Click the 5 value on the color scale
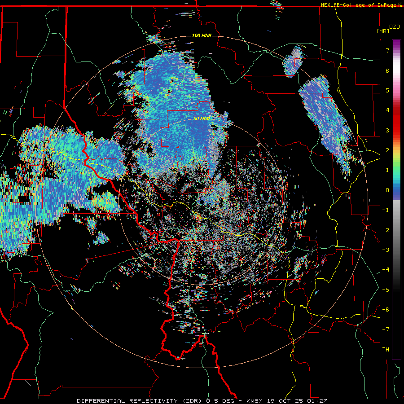 pyautogui.click(x=387, y=90)
